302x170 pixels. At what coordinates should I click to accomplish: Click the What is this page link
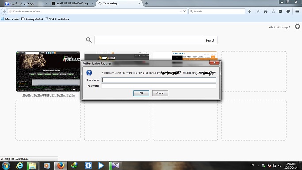(279, 27)
